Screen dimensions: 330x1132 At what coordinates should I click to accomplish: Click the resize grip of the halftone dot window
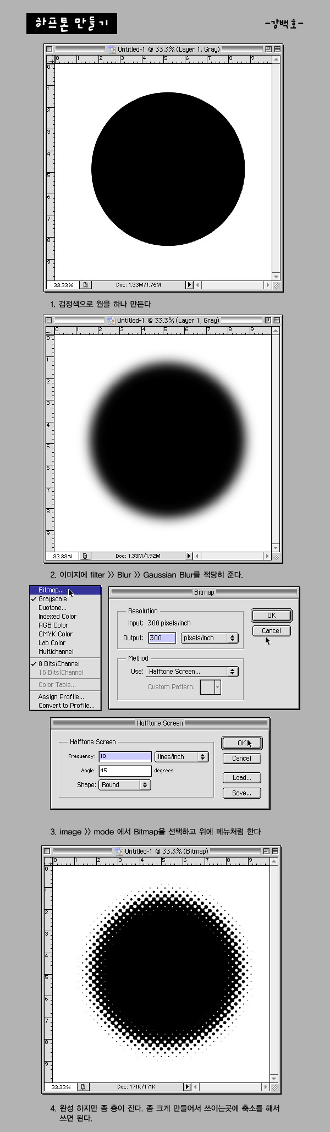coord(276,1087)
